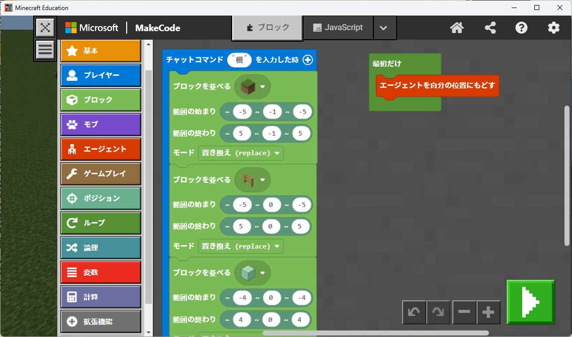Click the Minecraft Education title bar icon
The image size is (572, 337).
pyautogui.click(x=9, y=8)
